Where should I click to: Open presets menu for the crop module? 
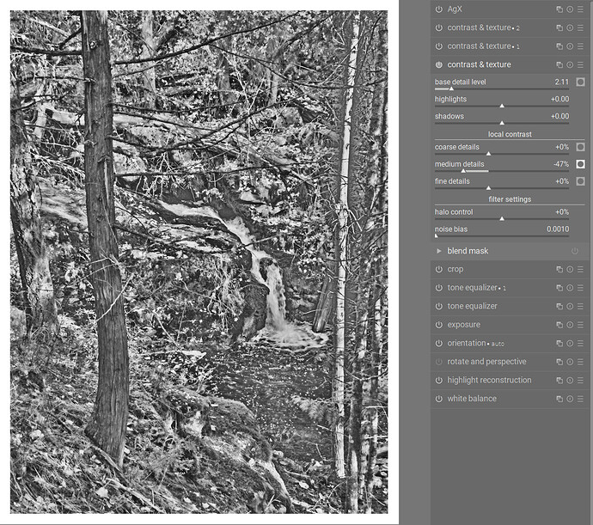[x=580, y=269]
